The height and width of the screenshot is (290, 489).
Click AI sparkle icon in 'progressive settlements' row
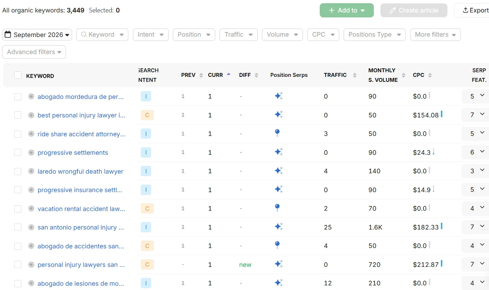(279, 152)
